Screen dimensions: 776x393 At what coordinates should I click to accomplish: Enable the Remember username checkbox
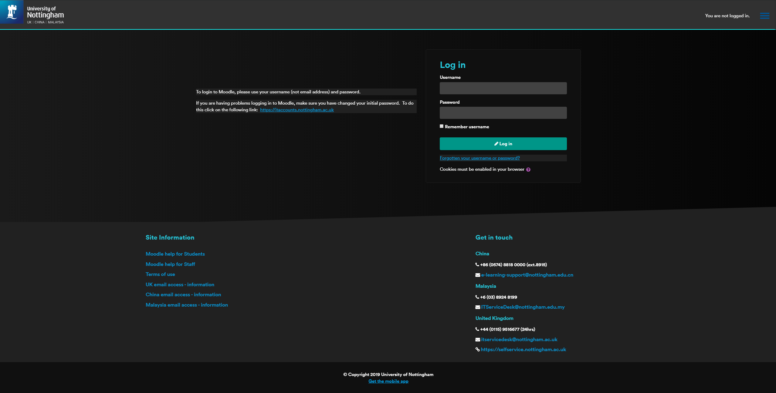coord(442,126)
